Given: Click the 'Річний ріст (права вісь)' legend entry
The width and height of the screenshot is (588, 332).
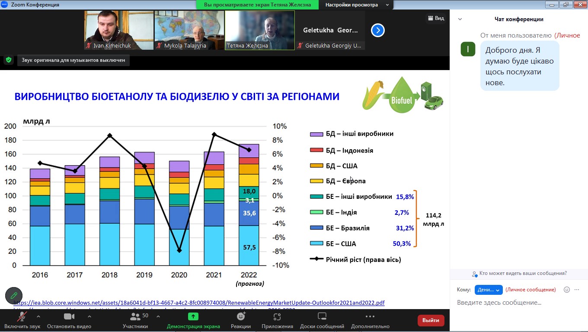Looking at the screenshot, I should 355,259.
